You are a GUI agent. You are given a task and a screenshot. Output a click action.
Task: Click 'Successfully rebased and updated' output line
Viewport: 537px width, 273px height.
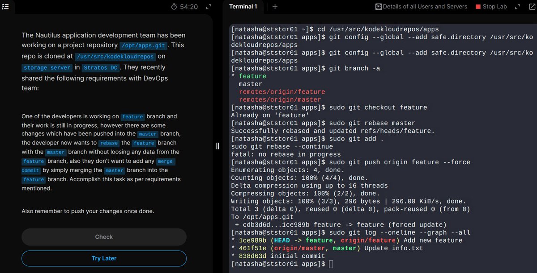click(332, 131)
